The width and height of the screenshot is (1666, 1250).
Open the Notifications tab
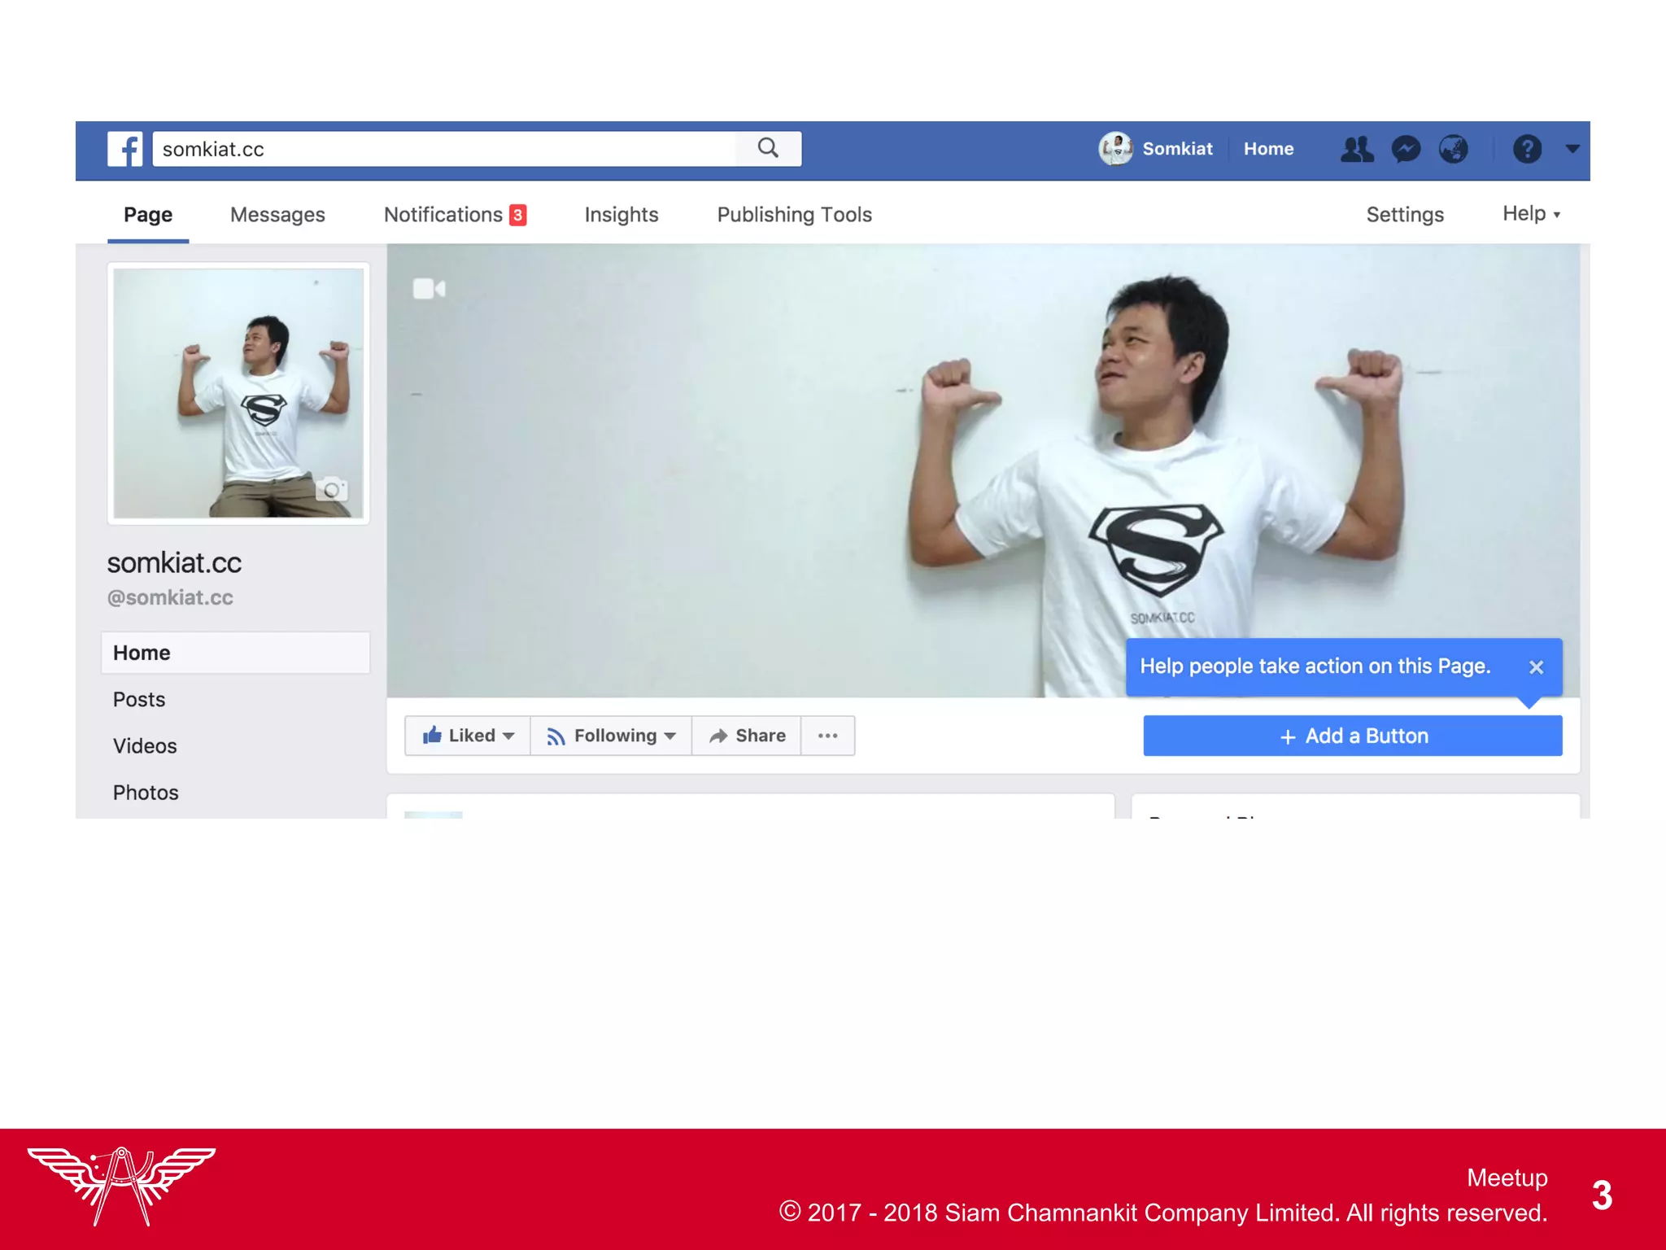[454, 215]
